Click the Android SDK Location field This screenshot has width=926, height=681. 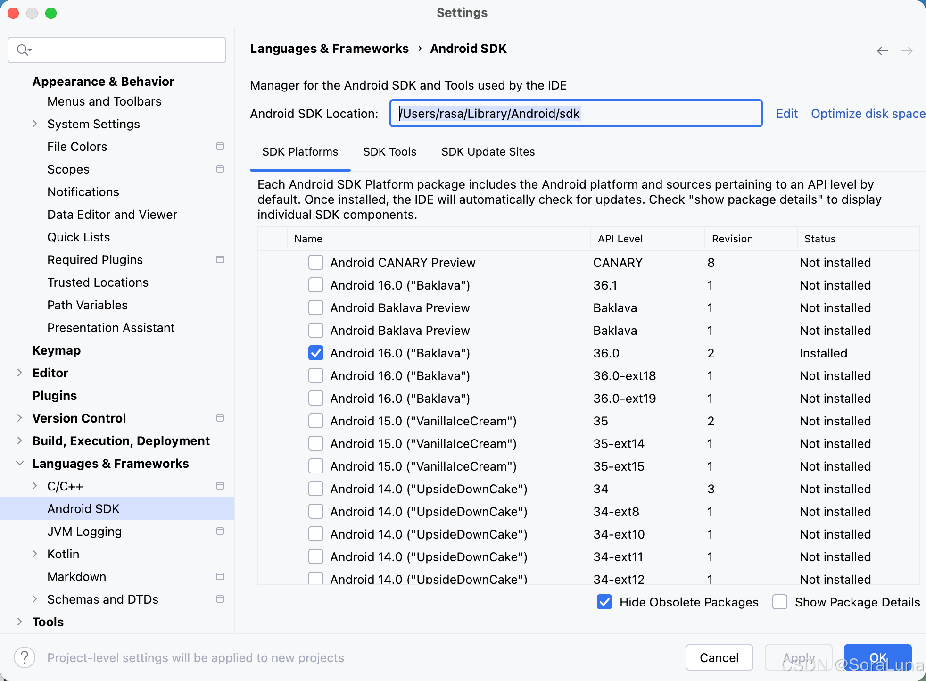pyautogui.click(x=575, y=114)
